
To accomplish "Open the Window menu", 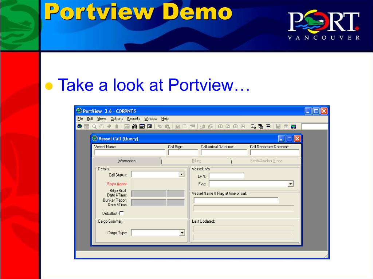I will click(x=151, y=119).
